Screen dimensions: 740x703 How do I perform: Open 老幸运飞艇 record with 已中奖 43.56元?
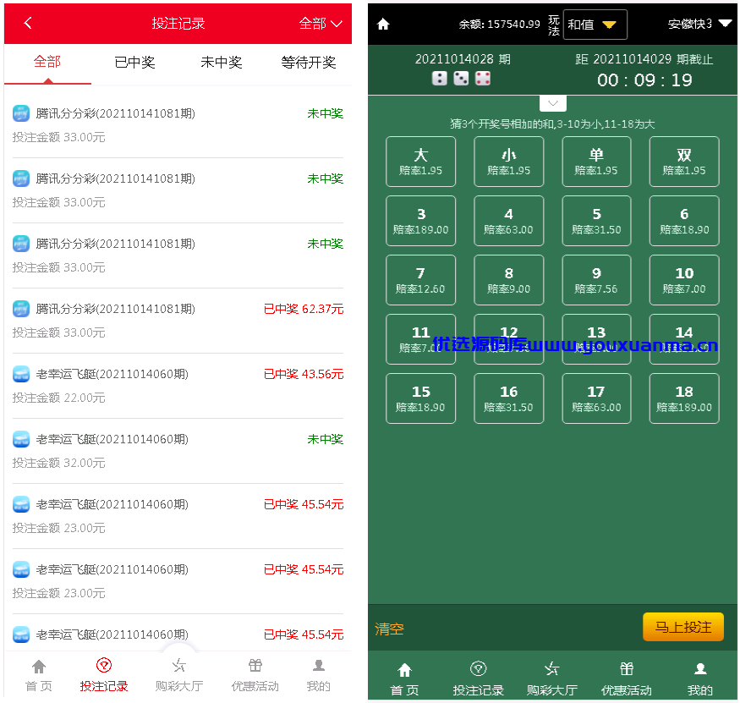178,386
